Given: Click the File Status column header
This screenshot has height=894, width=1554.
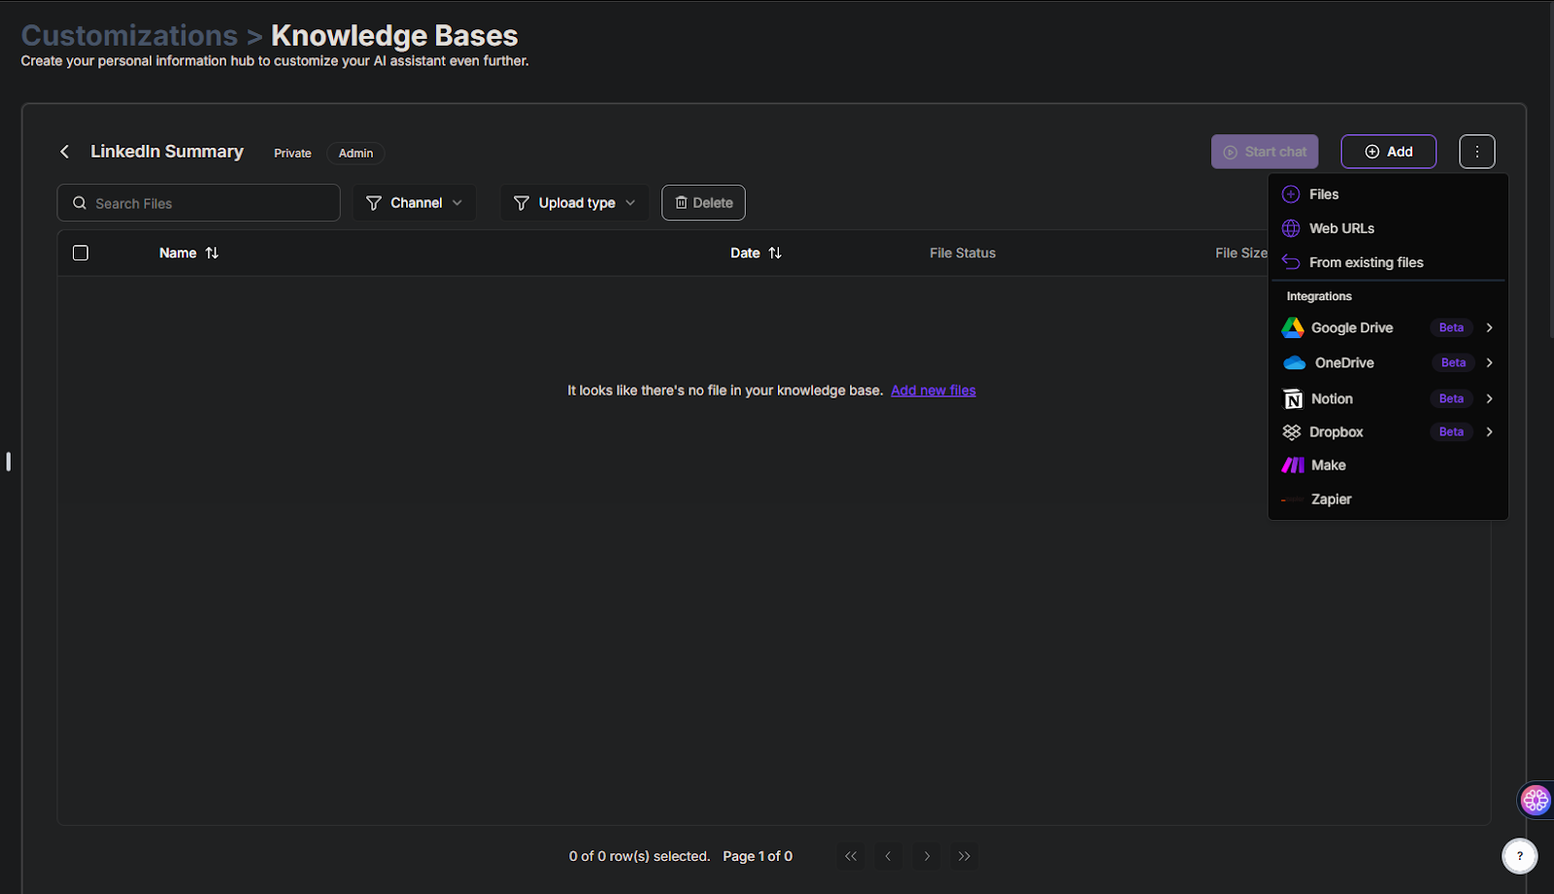Looking at the screenshot, I should (x=963, y=253).
